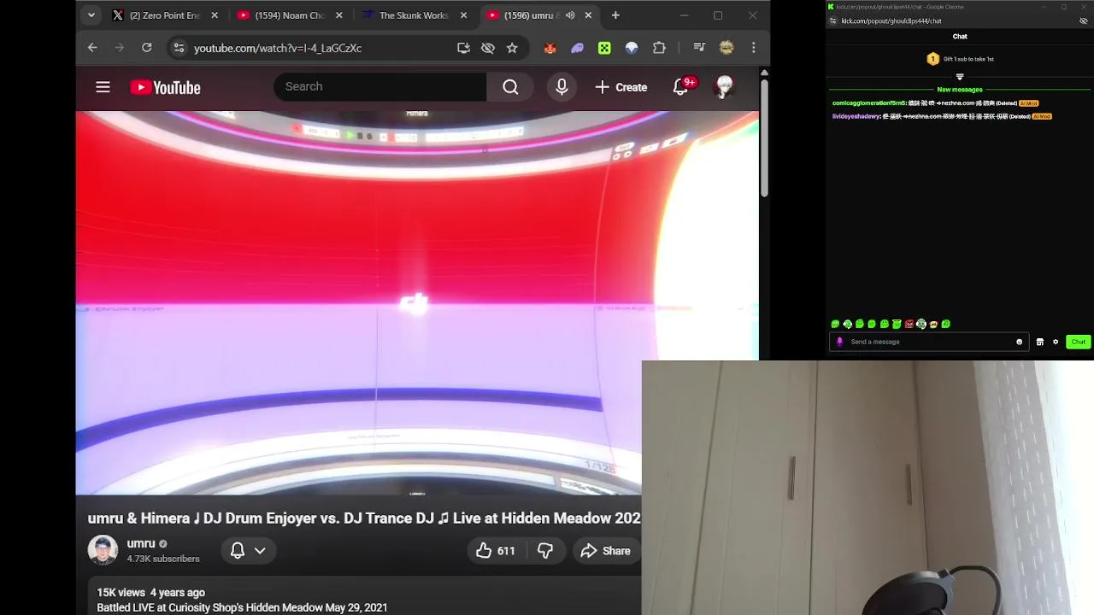Viewport: 1094px width, 615px height.
Task: Mute the umru tab audio speaker
Action: [570, 15]
